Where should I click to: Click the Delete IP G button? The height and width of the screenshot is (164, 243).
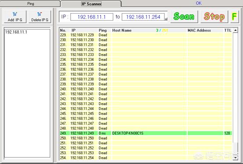[39, 17]
